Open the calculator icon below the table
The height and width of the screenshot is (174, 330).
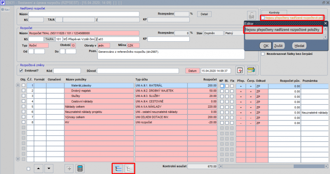(x=80, y=169)
